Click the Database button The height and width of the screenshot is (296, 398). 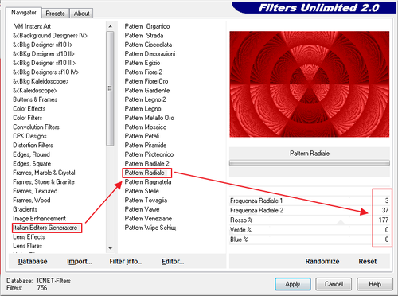point(33,262)
